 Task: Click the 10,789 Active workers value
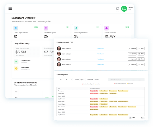point(110,36)
